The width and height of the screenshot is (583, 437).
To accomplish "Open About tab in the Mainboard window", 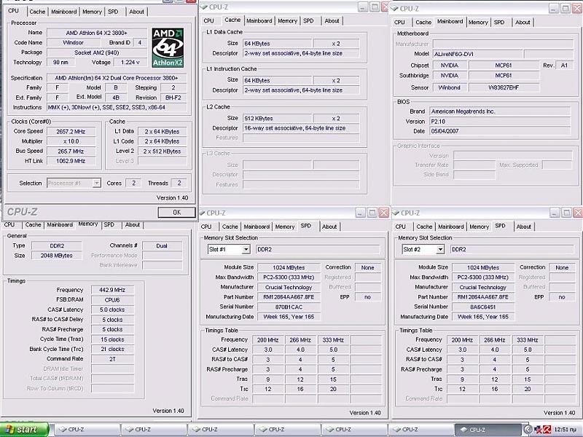I will (523, 23).
